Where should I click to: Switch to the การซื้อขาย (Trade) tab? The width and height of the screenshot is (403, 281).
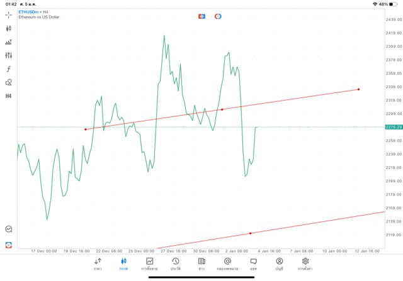point(149,264)
